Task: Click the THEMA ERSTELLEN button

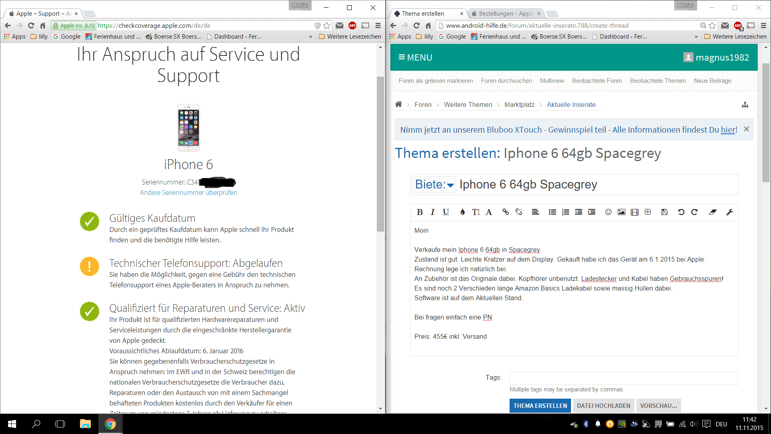Action: pyautogui.click(x=540, y=406)
